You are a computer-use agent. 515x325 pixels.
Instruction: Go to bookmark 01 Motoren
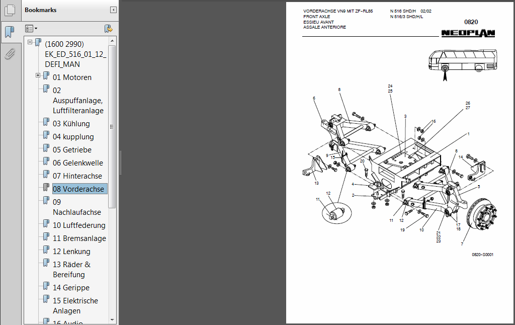pyautogui.click(x=72, y=77)
